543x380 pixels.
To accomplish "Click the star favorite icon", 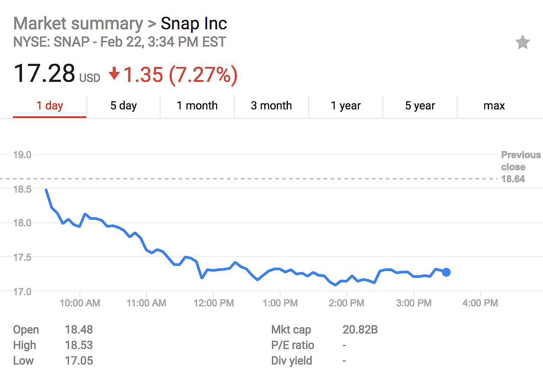I will 522,42.
